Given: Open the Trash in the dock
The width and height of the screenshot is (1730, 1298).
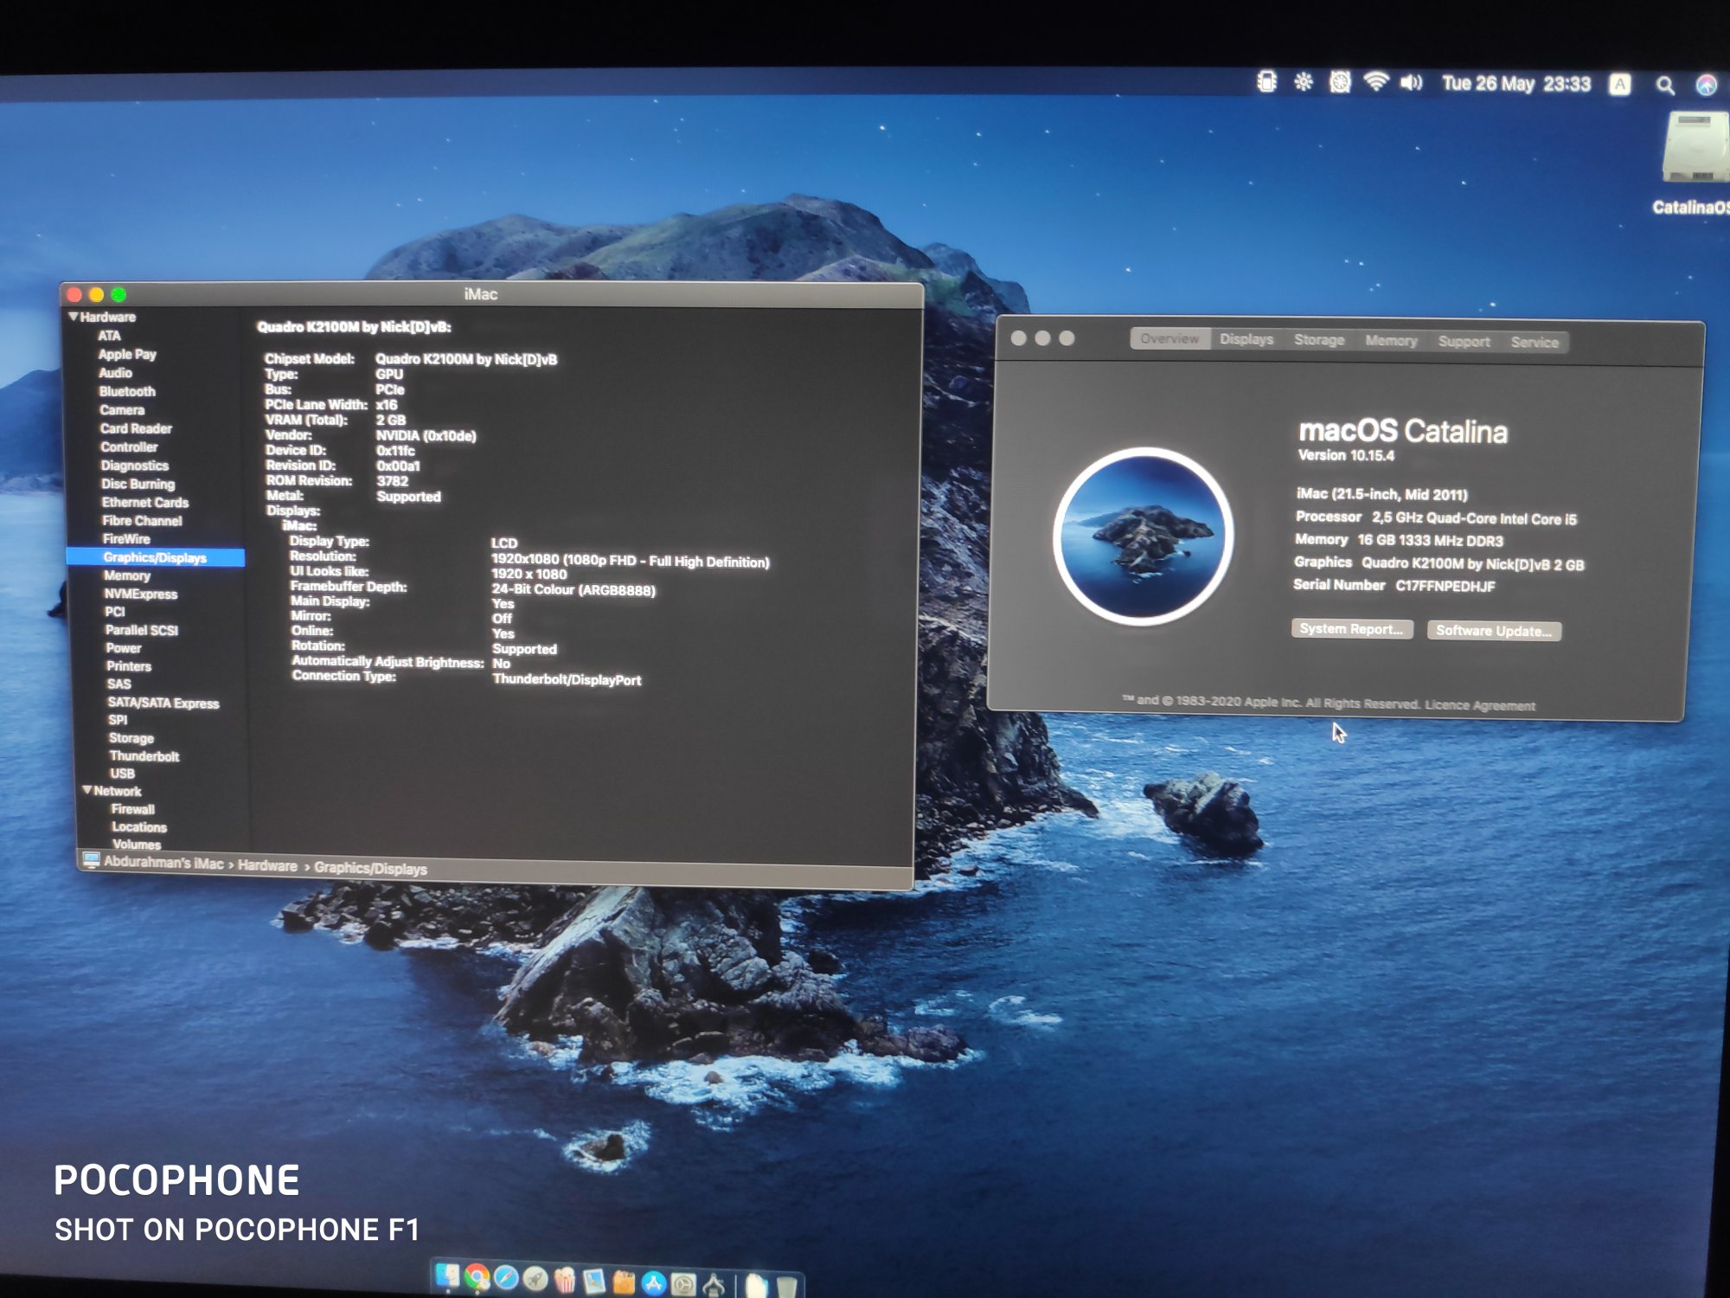Looking at the screenshot, I should coord(786,1287).
